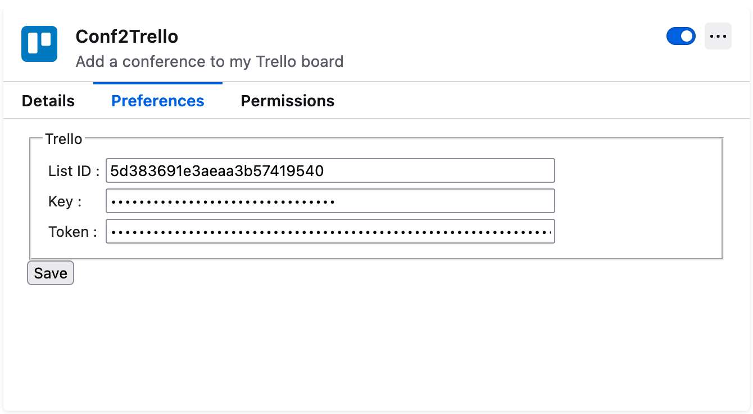Click into the masked Key field
This screenshot has width=753, height=414.
[330, 201]
